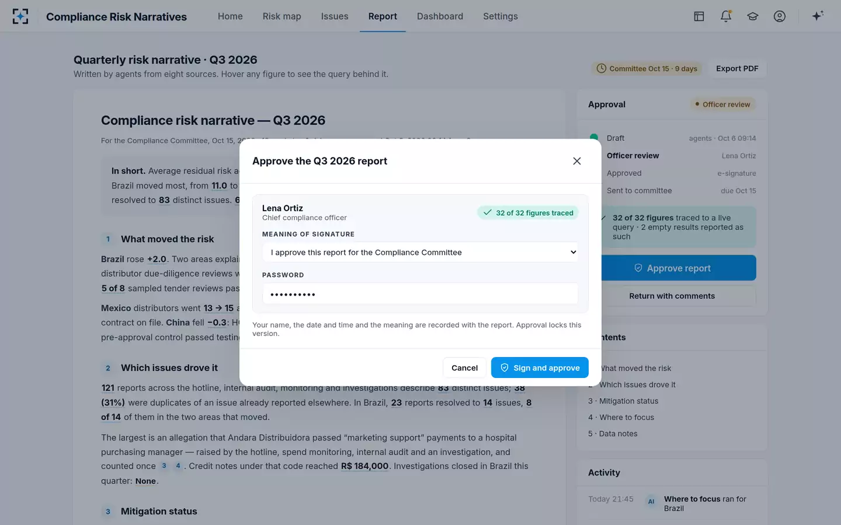Jump to Data notes in contents

613,433
